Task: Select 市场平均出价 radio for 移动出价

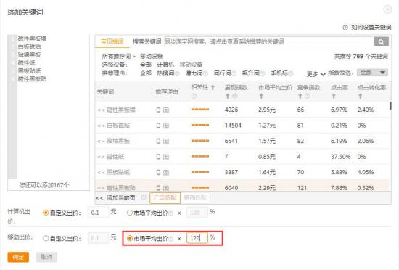Action: point(130,238)
